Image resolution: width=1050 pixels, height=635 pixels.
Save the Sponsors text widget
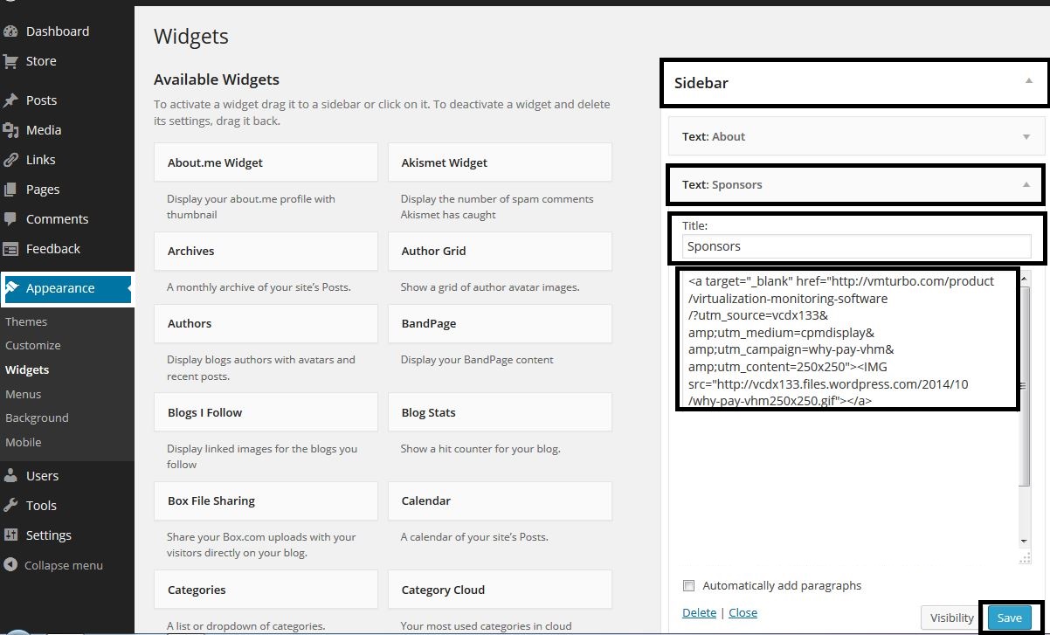click(x=1009, y=618)
